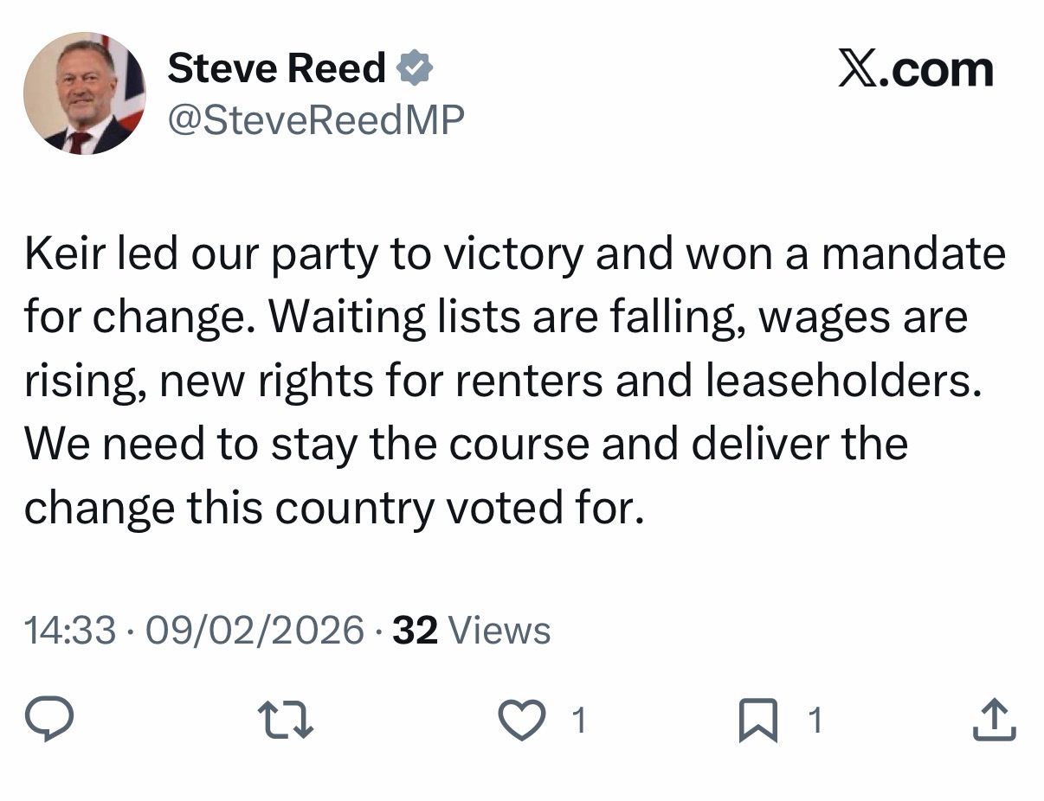Open the reply speech bubble icon
Screen dimensions: 1044x801
[x=48, y=720]
